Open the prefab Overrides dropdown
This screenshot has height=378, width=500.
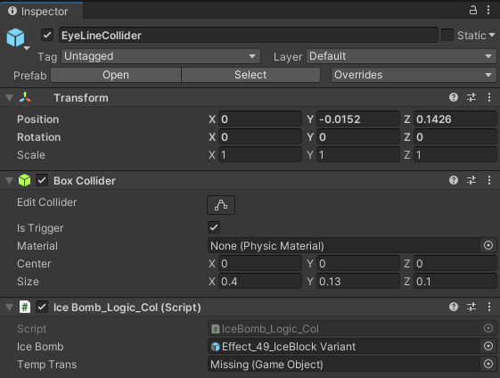(x=414, y=75)
